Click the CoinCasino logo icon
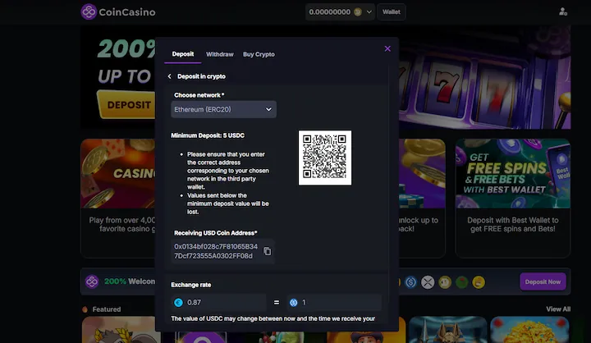This screenshot has width=591, height=343. point(89,11)
